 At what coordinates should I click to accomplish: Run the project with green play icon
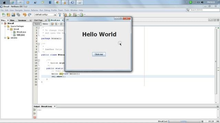pos(70,15)
